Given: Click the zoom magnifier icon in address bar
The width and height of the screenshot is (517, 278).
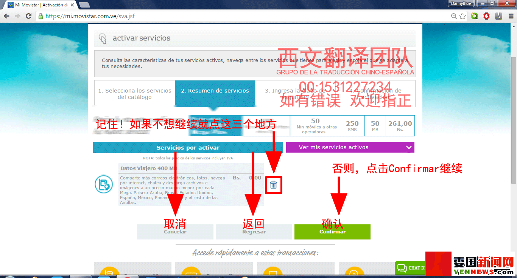Looking at the screenshot, I should 454,16.
